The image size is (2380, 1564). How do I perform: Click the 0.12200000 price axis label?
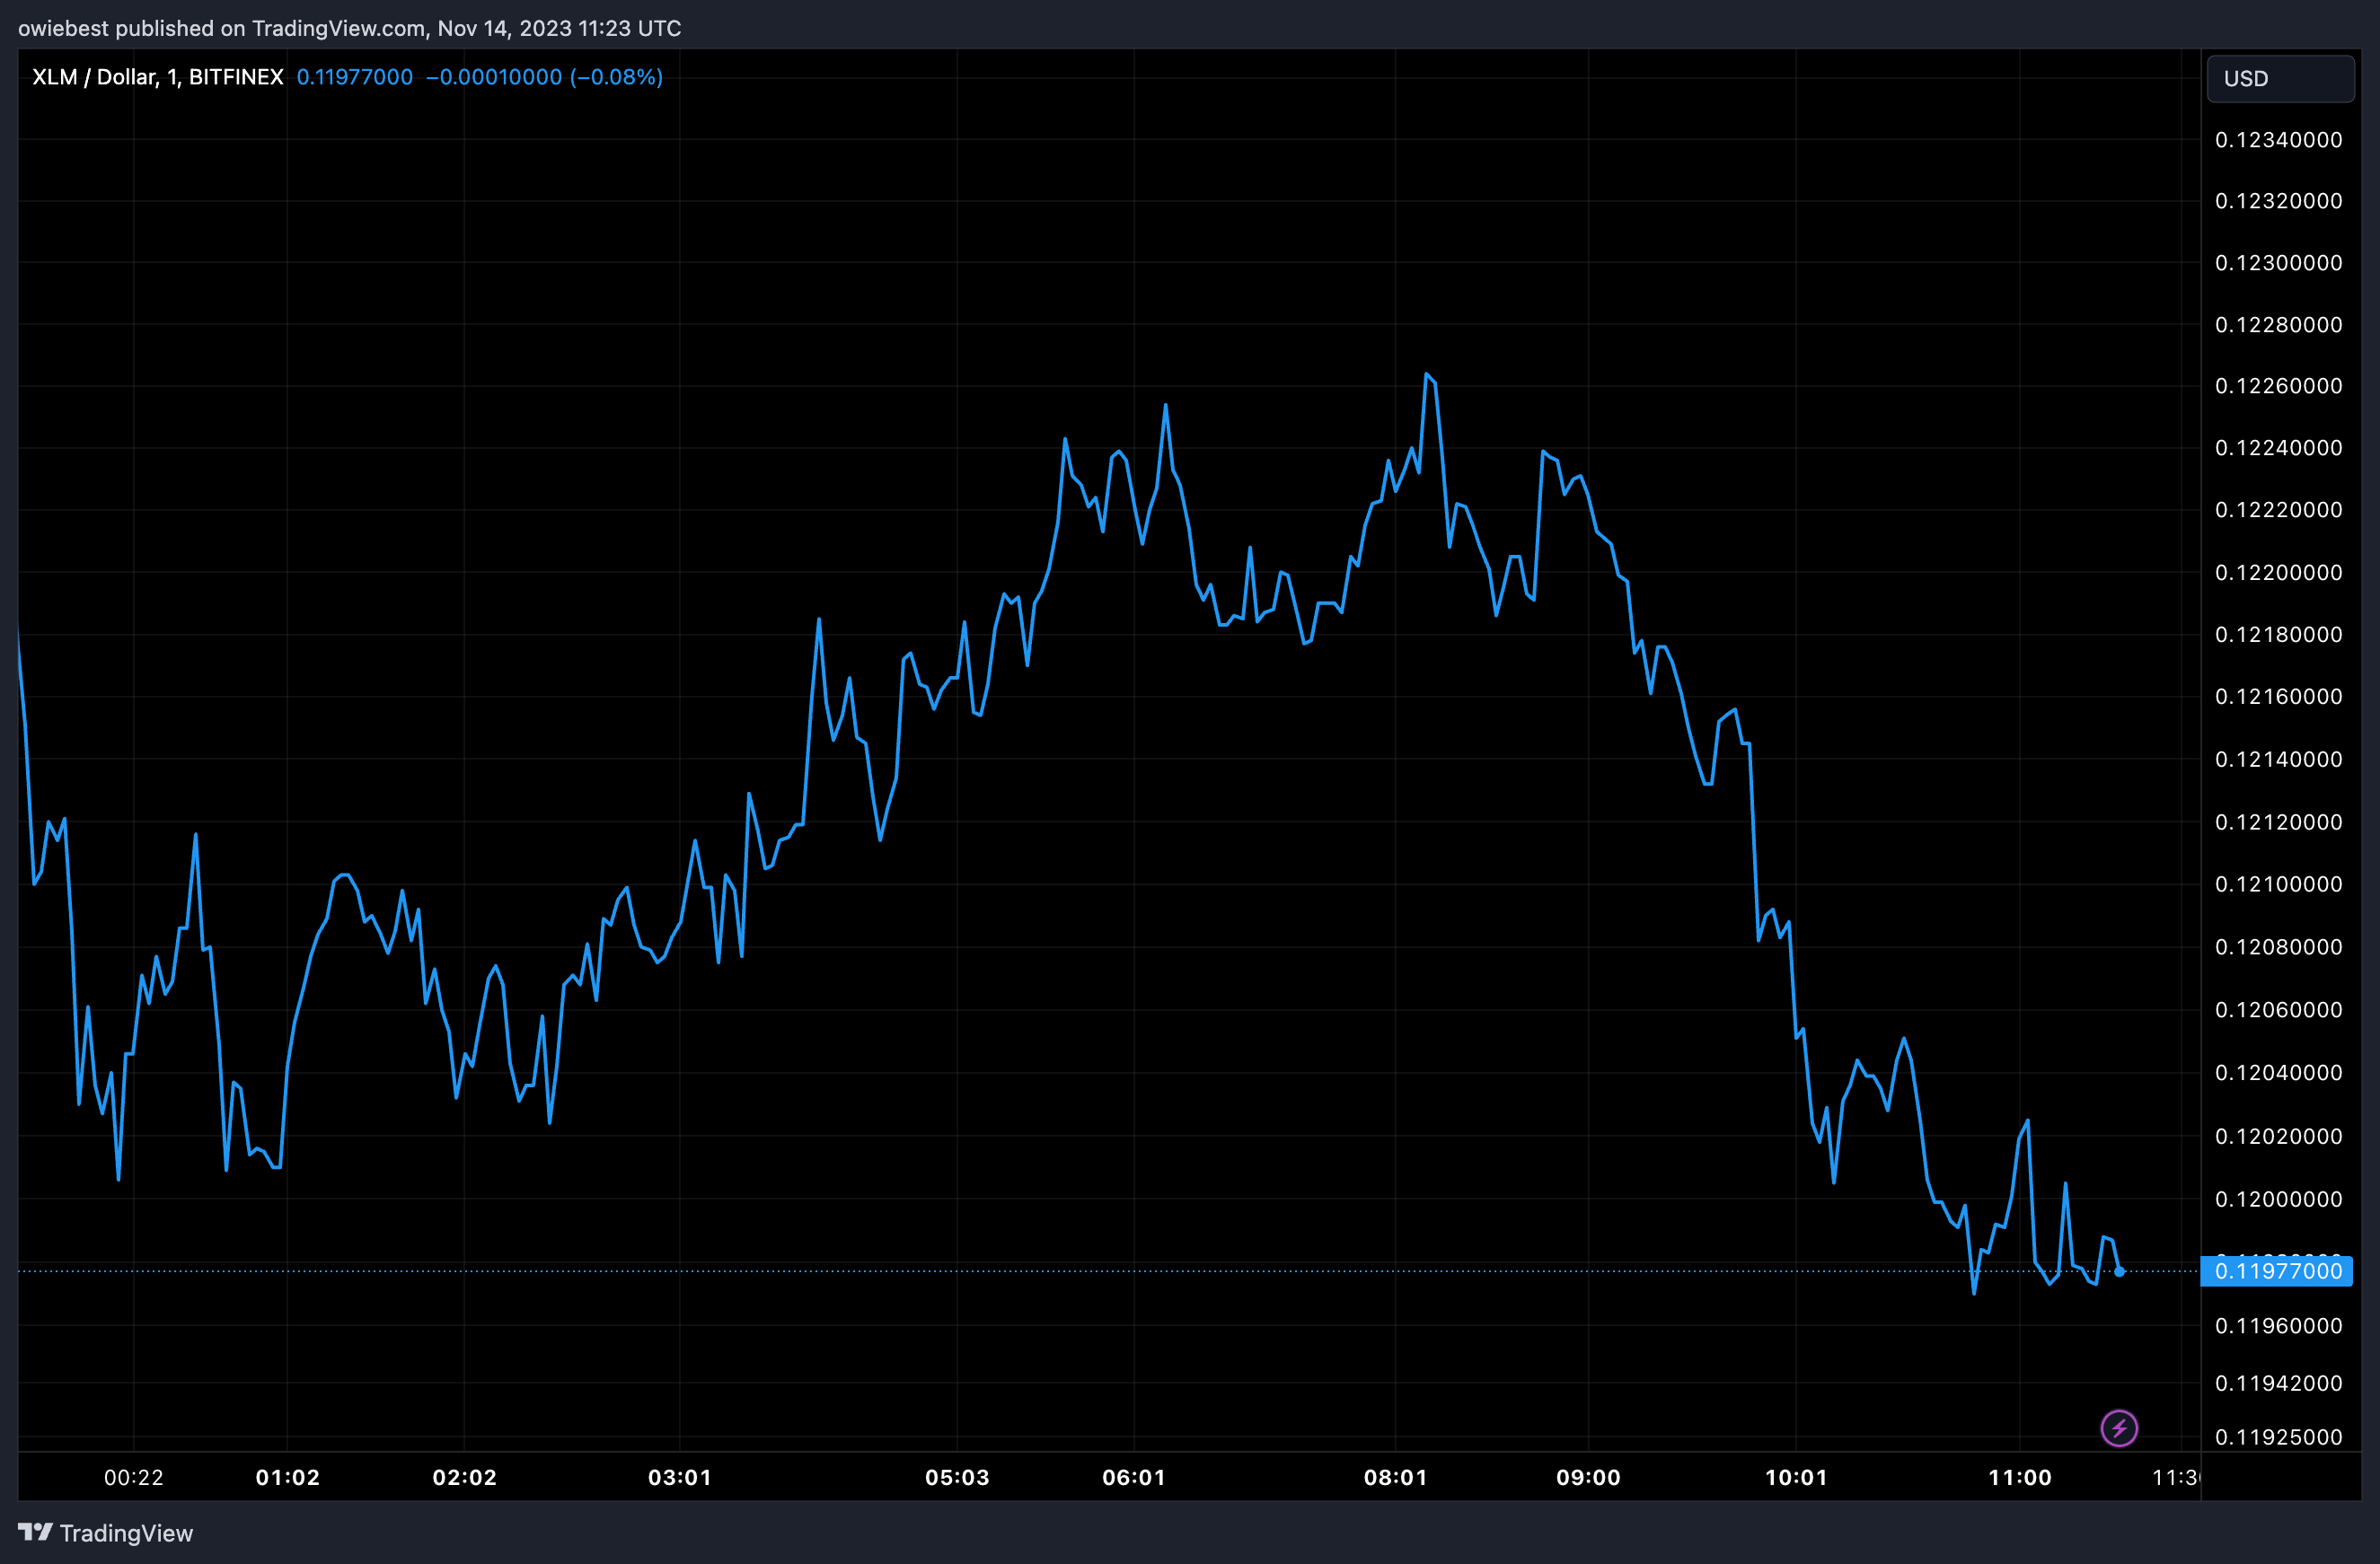point(2279,573)
